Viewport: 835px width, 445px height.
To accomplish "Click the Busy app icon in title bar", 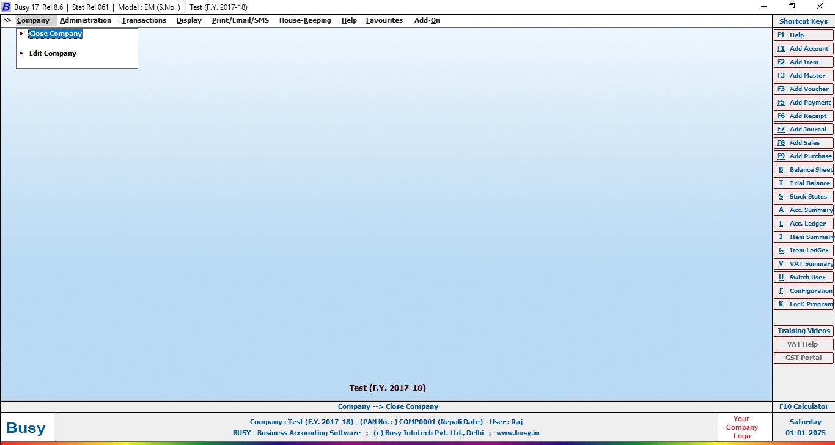I will click(6, 7).
